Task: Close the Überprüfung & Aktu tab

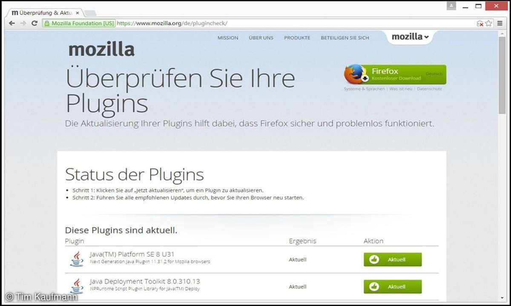Action: coord(77,13)
